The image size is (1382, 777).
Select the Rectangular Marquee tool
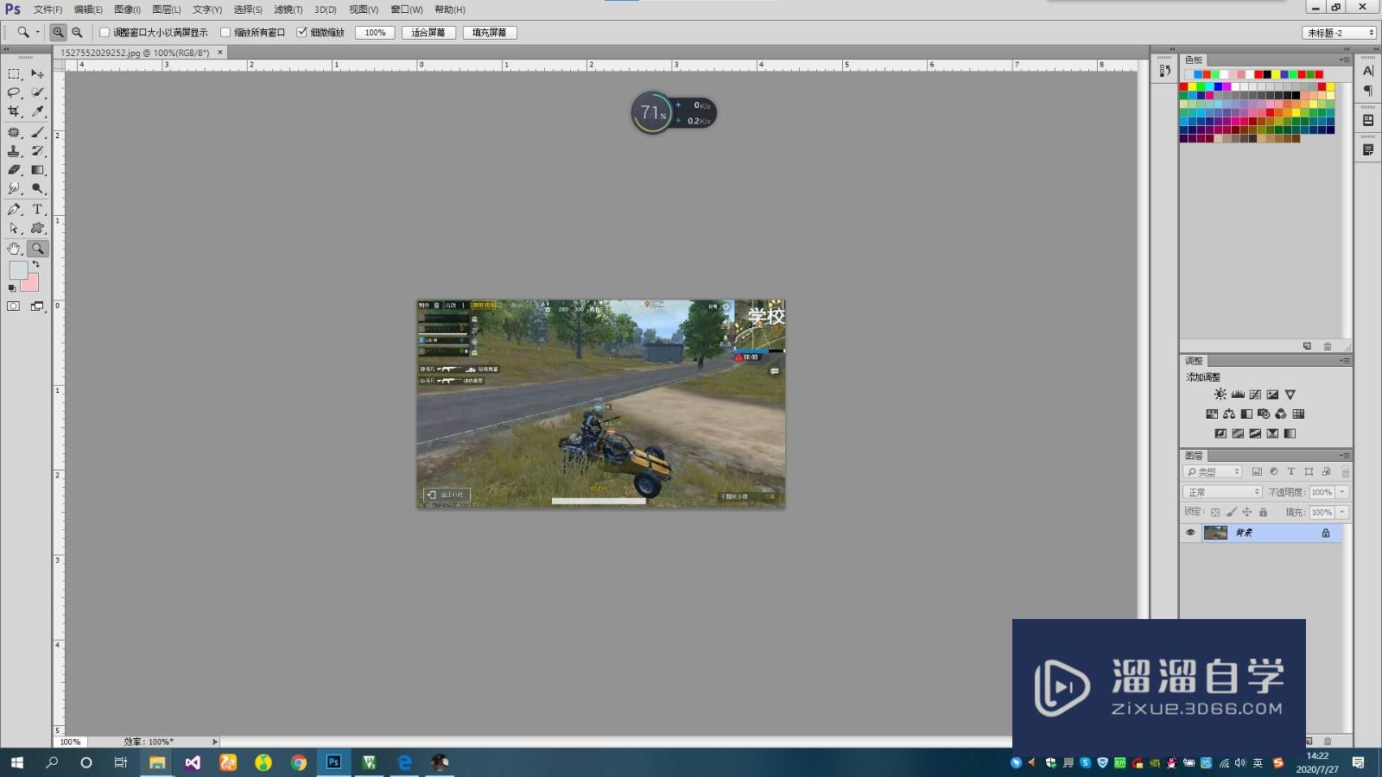(x=14, y=74)
